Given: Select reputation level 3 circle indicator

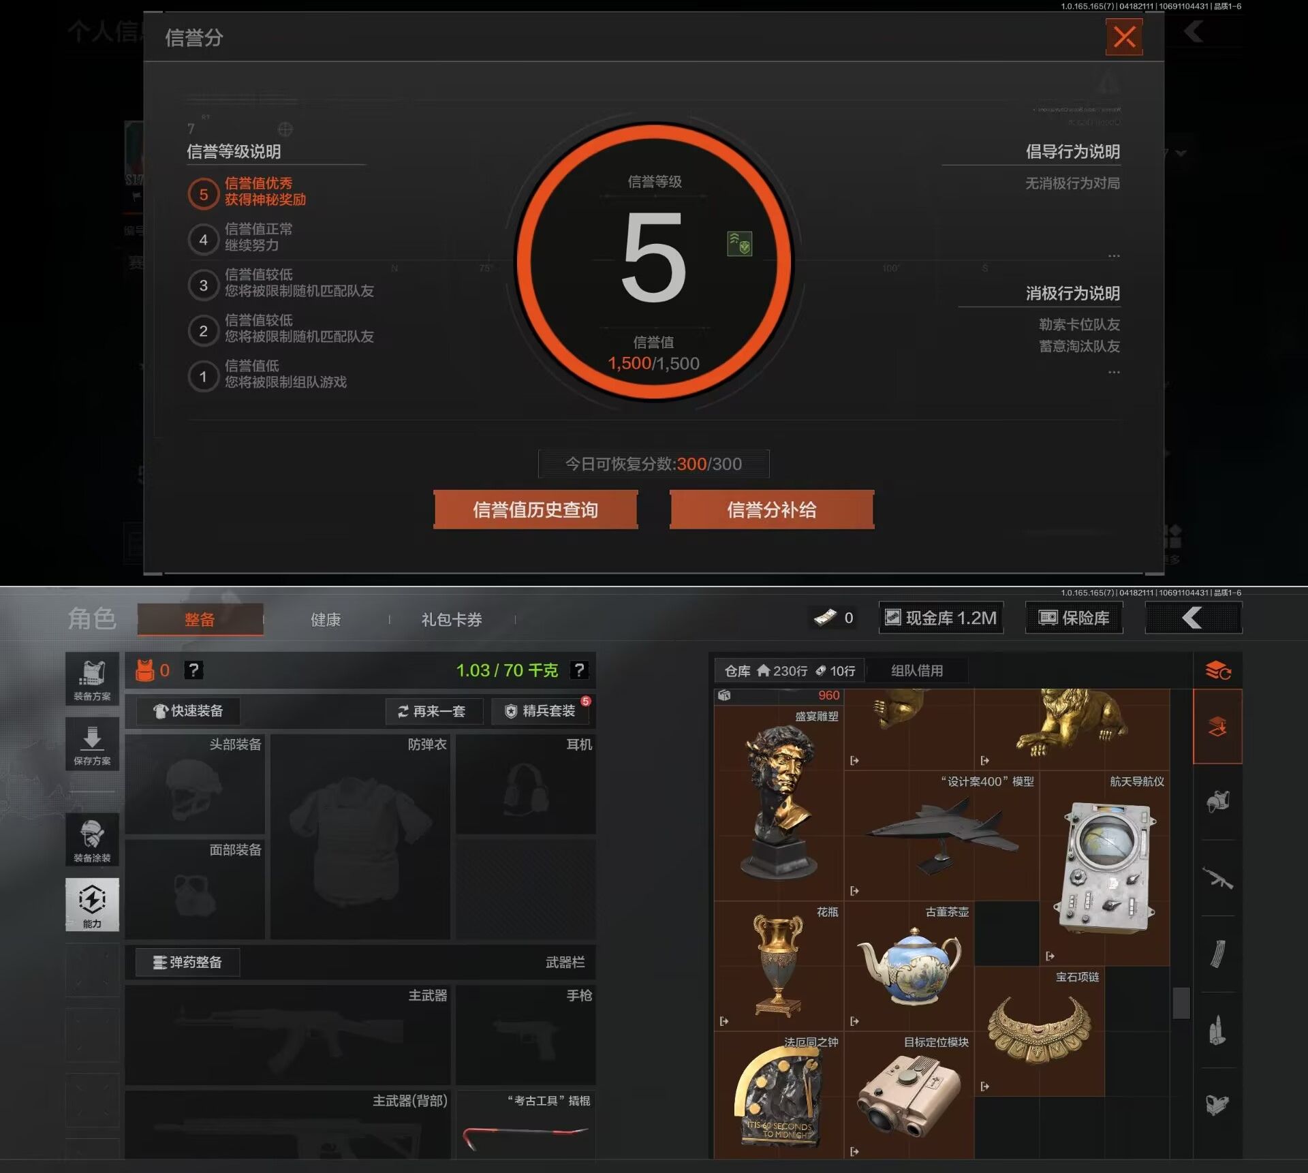Looking at the screenshot, I should click(x=203, y=285).
